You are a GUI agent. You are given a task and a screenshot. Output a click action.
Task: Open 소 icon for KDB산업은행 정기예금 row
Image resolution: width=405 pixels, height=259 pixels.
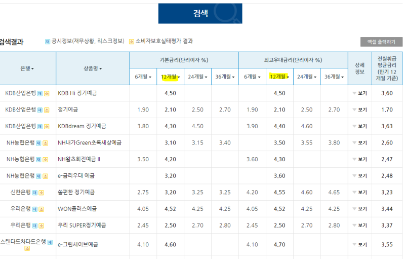(x=47, y=110)
